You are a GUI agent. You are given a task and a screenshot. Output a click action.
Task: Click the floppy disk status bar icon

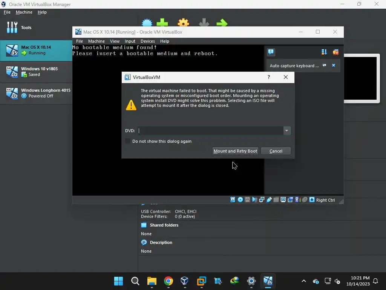point(247,200)
